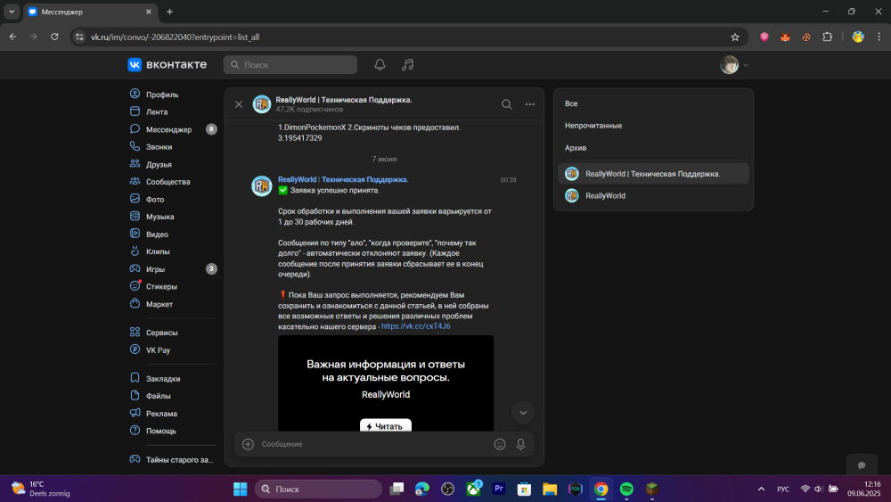This screenshot has height=502, width=891.
Task: Open Chrome three-dots menu
Action: tap(879, 37)
